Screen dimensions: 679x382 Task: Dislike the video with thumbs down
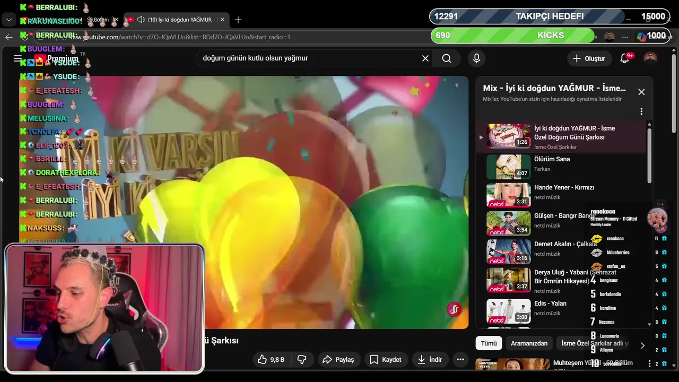(x=302, y=360)
